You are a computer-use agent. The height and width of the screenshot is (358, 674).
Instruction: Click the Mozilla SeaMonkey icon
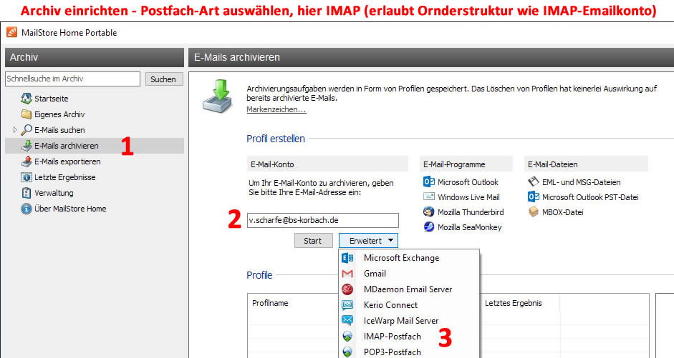[x=428, y=227]
